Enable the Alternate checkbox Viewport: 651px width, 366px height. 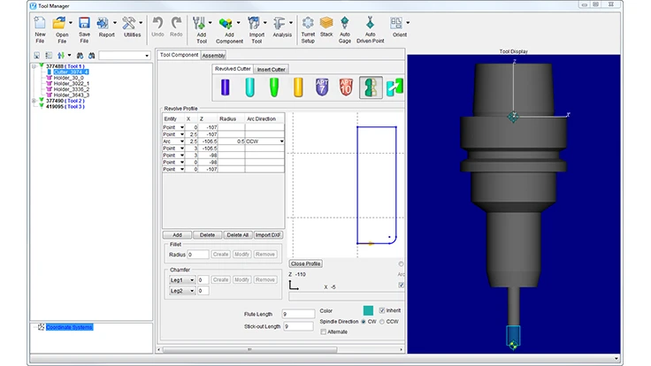click(x=324, y=332)
